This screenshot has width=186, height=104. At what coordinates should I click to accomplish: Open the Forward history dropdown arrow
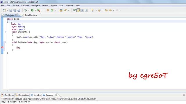point(120,10)
